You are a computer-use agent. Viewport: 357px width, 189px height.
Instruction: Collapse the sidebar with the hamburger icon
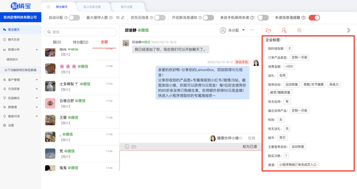point(48,7)
